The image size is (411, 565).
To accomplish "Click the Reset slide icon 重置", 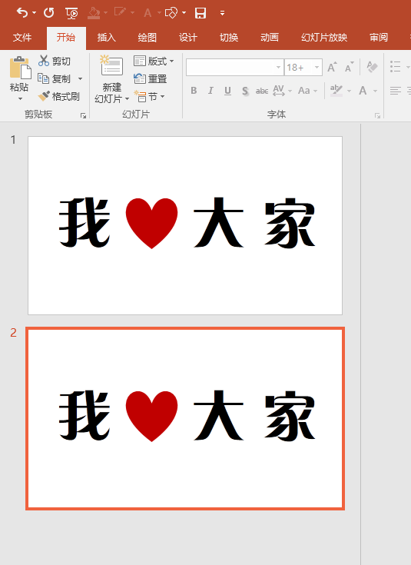I will tap(139, 78).
